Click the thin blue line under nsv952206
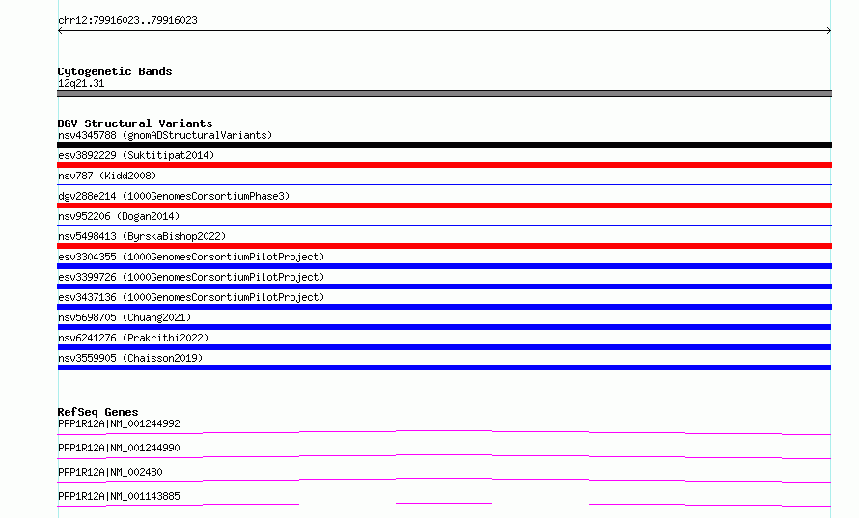This screenshot has width=859, height=518. [444, 225]
